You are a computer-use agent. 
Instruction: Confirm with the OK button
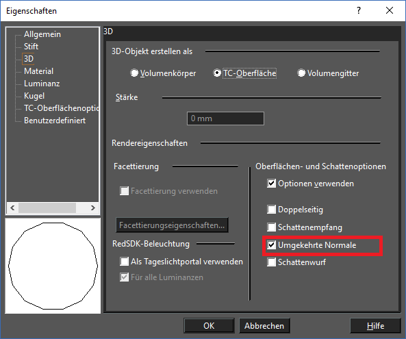209,325
